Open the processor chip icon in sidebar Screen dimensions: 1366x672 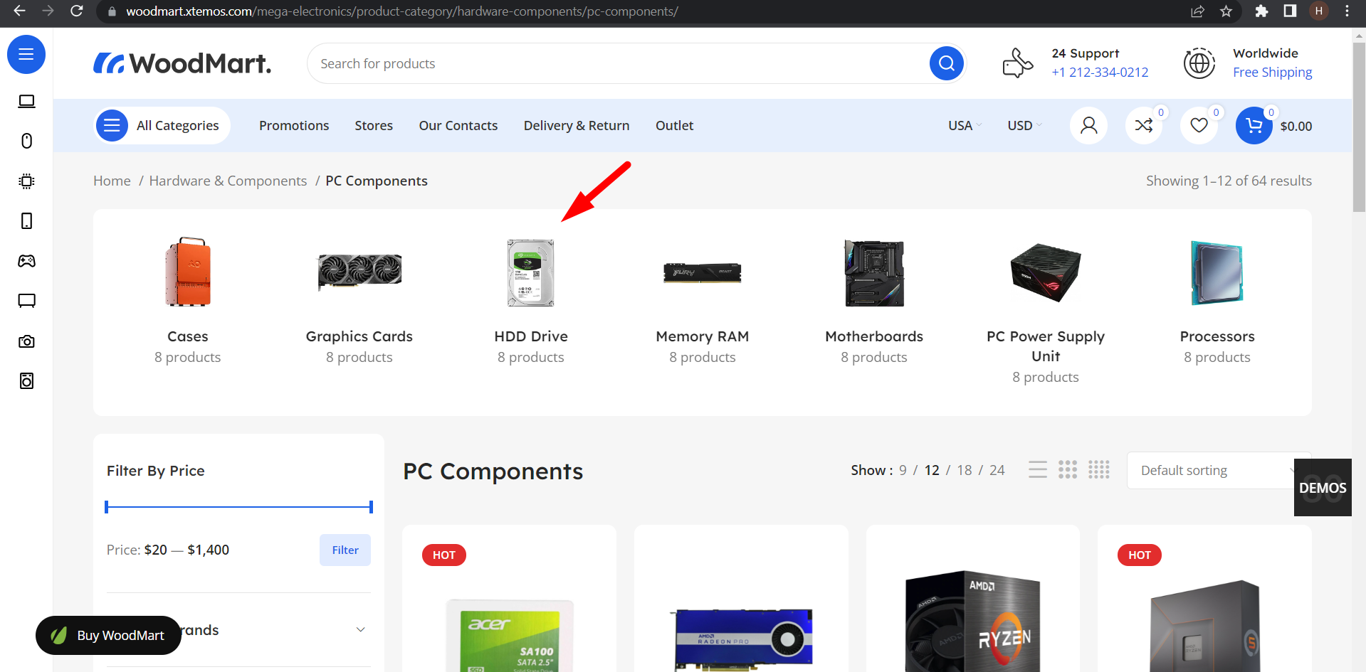tap(26, 181)
